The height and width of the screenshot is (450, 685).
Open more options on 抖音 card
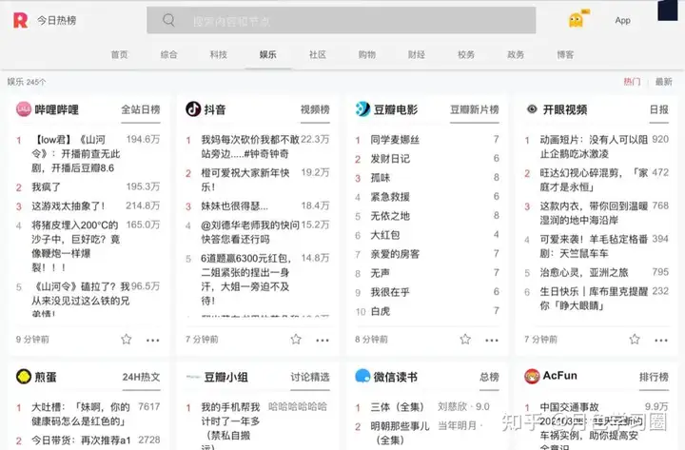[x=323, y=341]
